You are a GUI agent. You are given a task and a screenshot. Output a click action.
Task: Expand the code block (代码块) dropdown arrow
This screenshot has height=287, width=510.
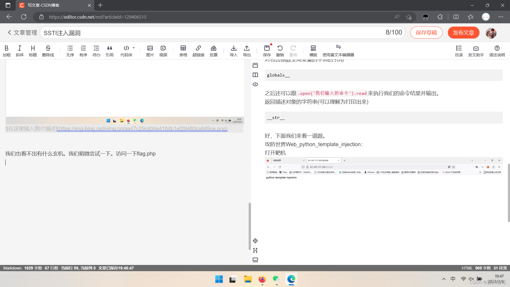(134, 48)
